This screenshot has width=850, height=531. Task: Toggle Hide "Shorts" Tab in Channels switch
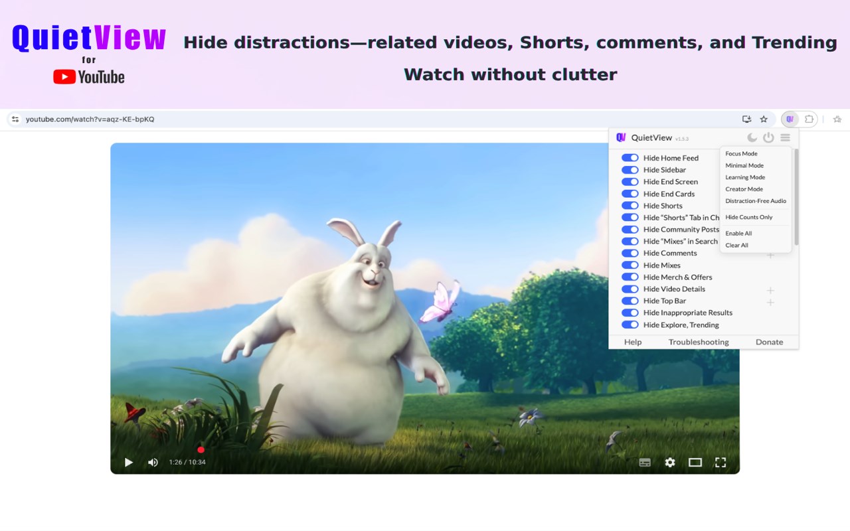tap(630, 218)
